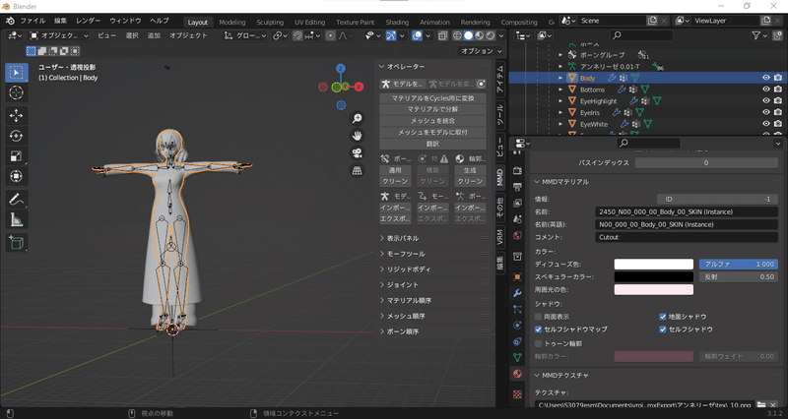Open the VRM sidebar tab
Screen dimensions: 788x419
tap(500, 237)
